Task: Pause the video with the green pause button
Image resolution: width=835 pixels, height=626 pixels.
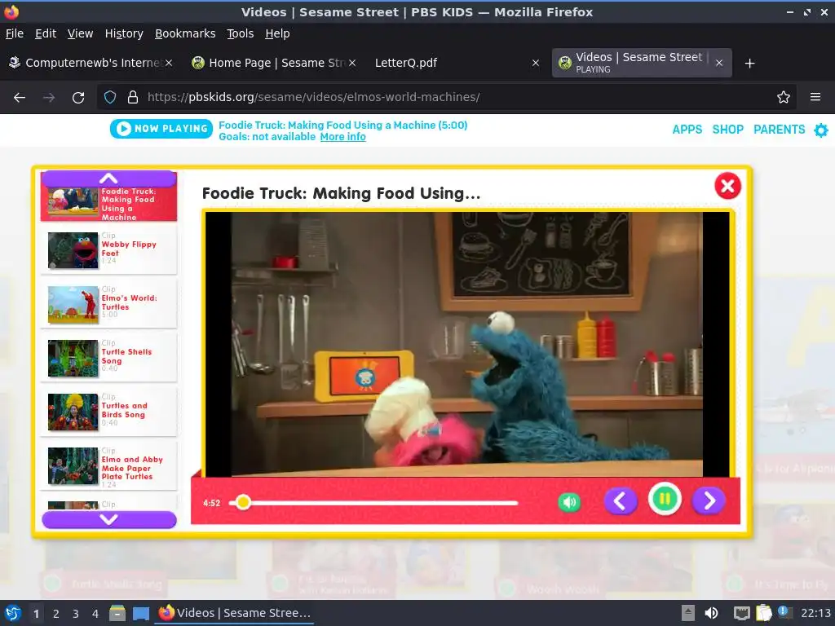Action: click(x=665, y=500)
